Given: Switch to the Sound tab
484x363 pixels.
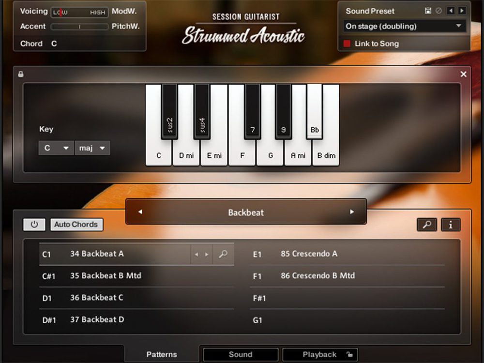Looking at the screenshot, I should click(x=241, y=354).
